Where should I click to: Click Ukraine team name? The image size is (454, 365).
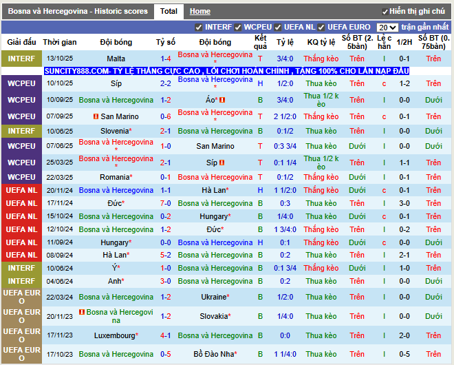click(215, 297)
